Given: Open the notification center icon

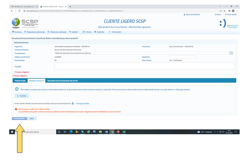Looking at the screenshot, I should tap(236, 132).
